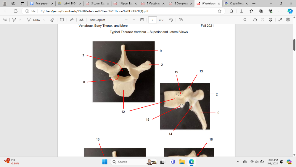
Task: Click Draw in the PDF toolbar
Action: coord(34,20)
